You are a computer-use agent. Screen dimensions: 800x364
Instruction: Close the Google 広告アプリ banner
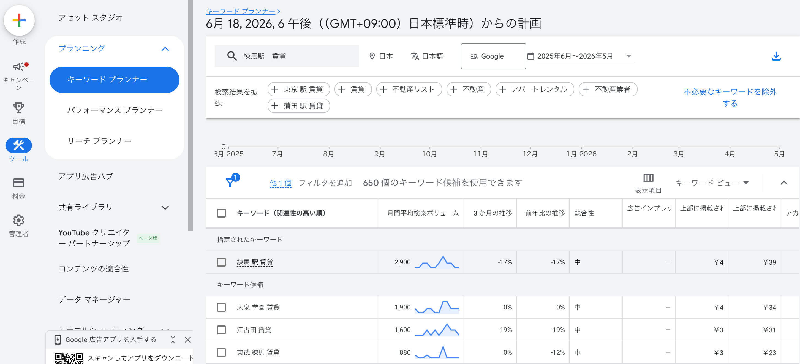pyautogui.click(x=187, y=339)
